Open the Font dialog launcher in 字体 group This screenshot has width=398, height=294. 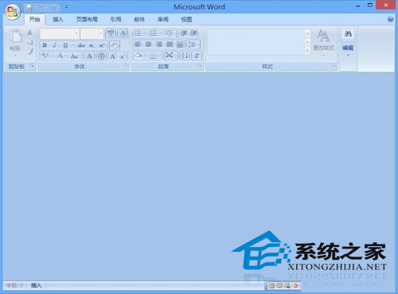point(126,66)
